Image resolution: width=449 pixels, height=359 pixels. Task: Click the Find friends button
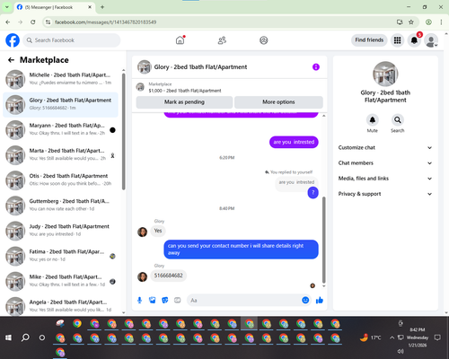point(369,40)
